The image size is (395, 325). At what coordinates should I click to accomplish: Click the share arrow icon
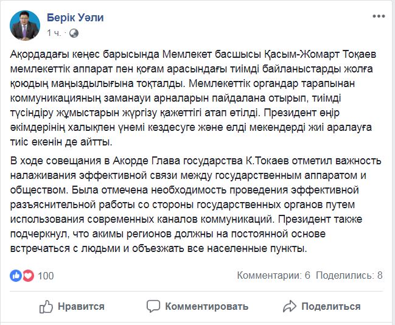[x=290, y=306]
